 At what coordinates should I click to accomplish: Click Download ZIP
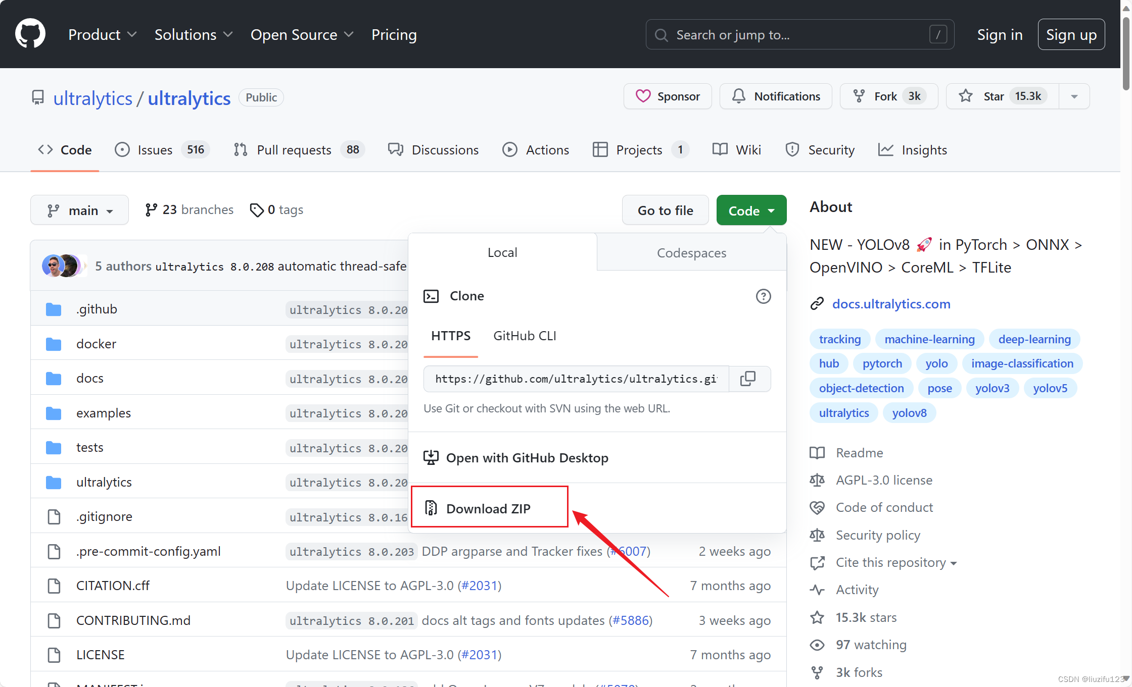(488, 508)
